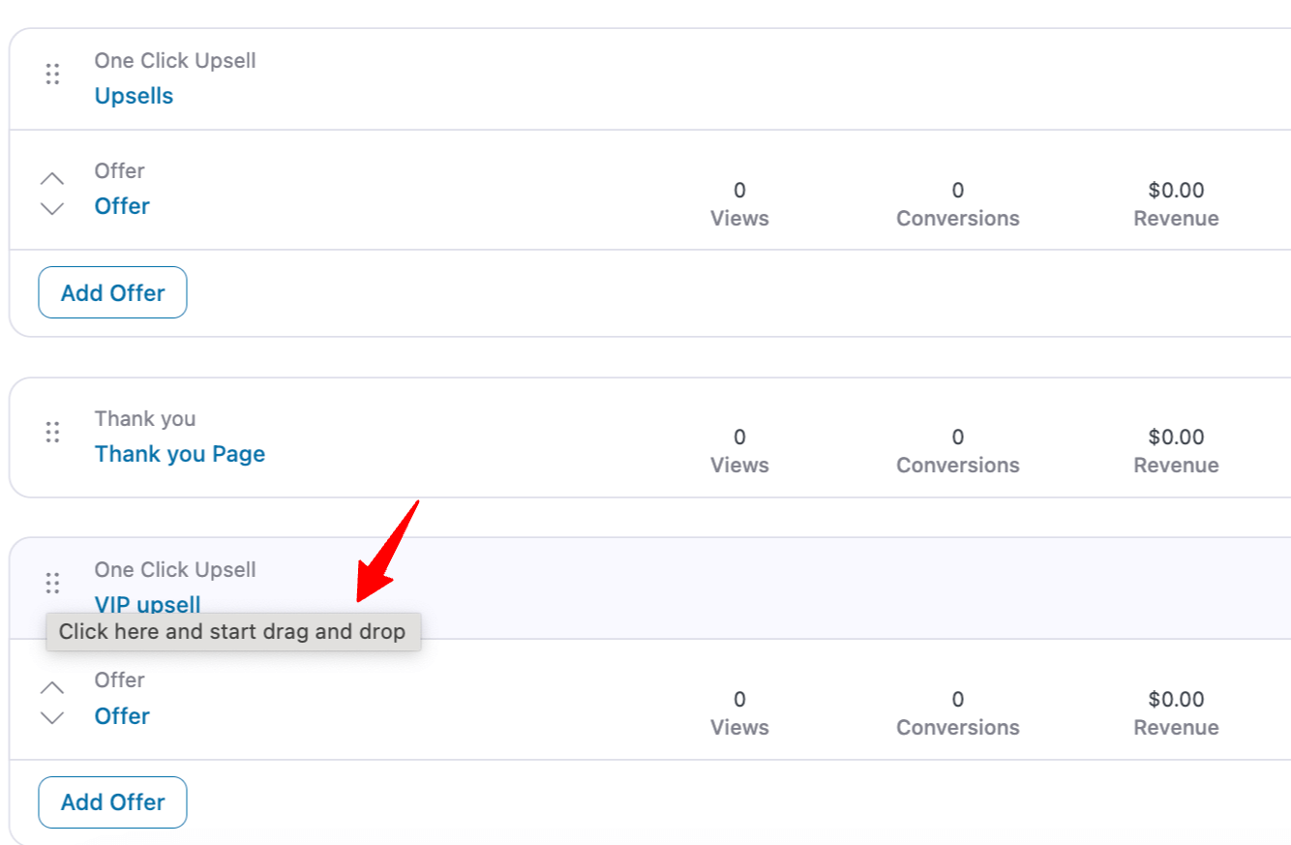This screenshot has width=1291, height=845.
Task: Open the Thank you Page step
Action: pyautogui.click(x=179, y=453)
